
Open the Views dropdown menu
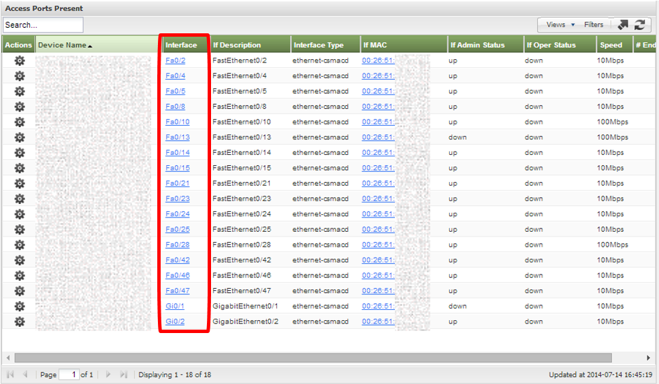point(560,24)
